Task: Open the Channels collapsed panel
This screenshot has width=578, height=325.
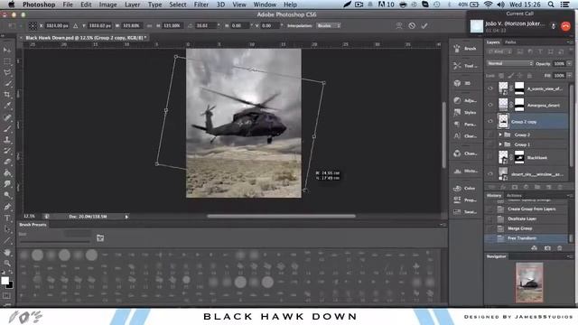Action: click(x=465, y=153)
